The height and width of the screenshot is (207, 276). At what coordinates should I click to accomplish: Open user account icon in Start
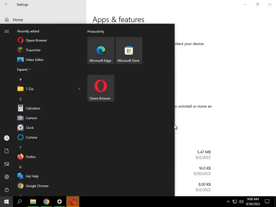(7, 138)
